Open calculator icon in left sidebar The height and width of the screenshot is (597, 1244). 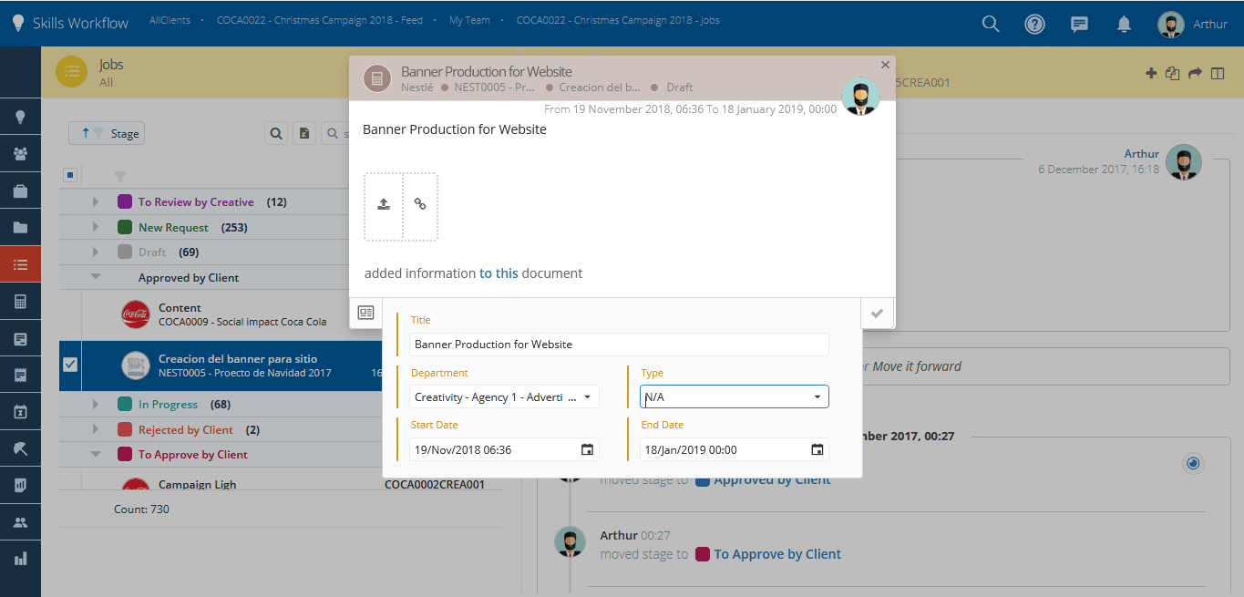coord(20,302)
